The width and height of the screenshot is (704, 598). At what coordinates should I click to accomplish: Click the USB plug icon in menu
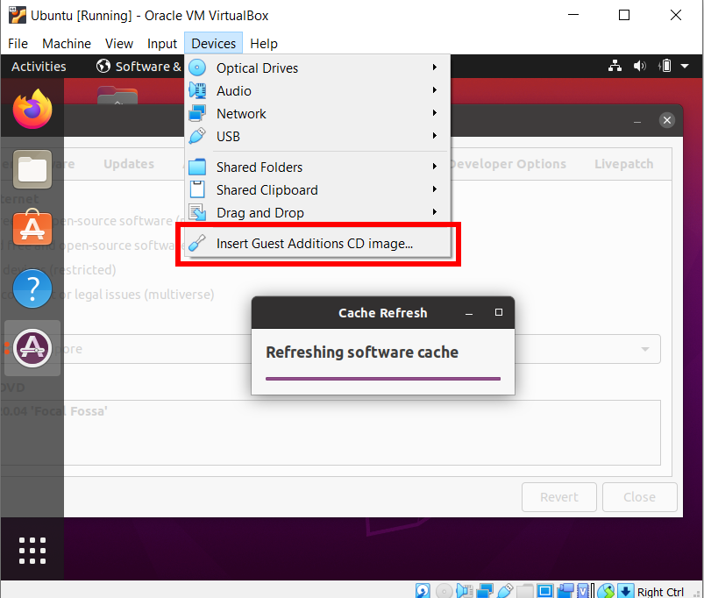(197, 136)
